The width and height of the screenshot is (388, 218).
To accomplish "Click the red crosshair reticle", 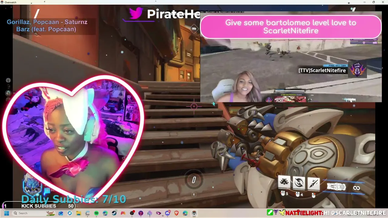I will (194, 106).
